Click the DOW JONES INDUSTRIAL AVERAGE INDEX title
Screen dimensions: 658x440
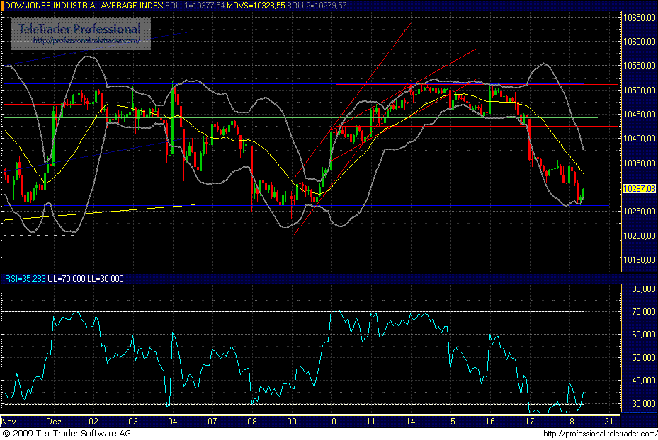pyautogui.click(x=84, y=5)
